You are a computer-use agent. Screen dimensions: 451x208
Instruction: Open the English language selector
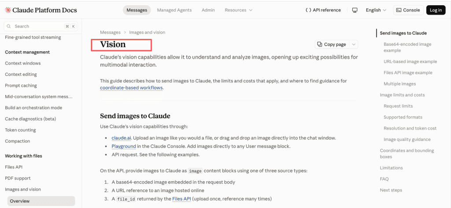(376, 10)
